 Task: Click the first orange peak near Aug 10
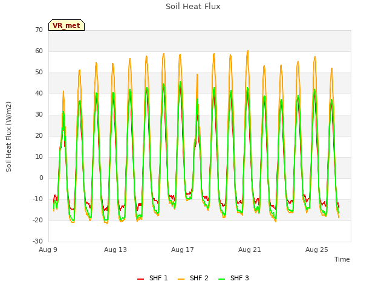[x=63, y=91]
